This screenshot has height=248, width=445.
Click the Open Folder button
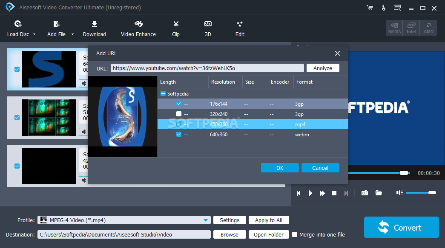coord(269,235)
